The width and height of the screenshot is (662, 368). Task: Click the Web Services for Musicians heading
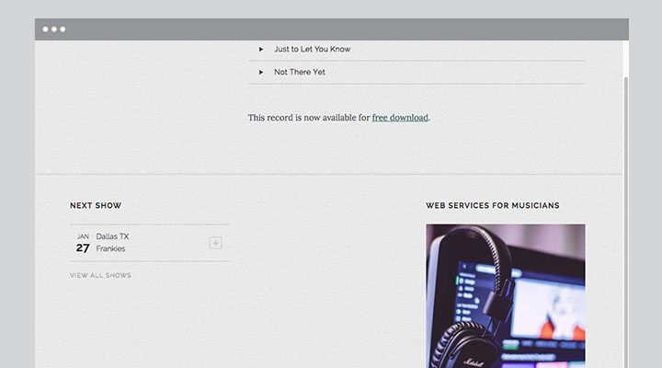(x=492, y=205)
